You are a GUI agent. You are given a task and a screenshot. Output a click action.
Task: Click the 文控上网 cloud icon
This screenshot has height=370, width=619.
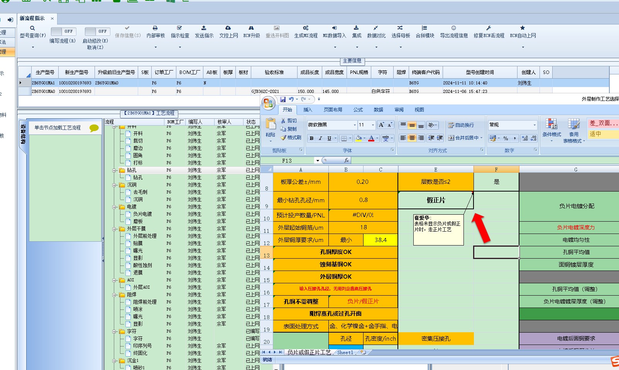click(x=228, y=28)
